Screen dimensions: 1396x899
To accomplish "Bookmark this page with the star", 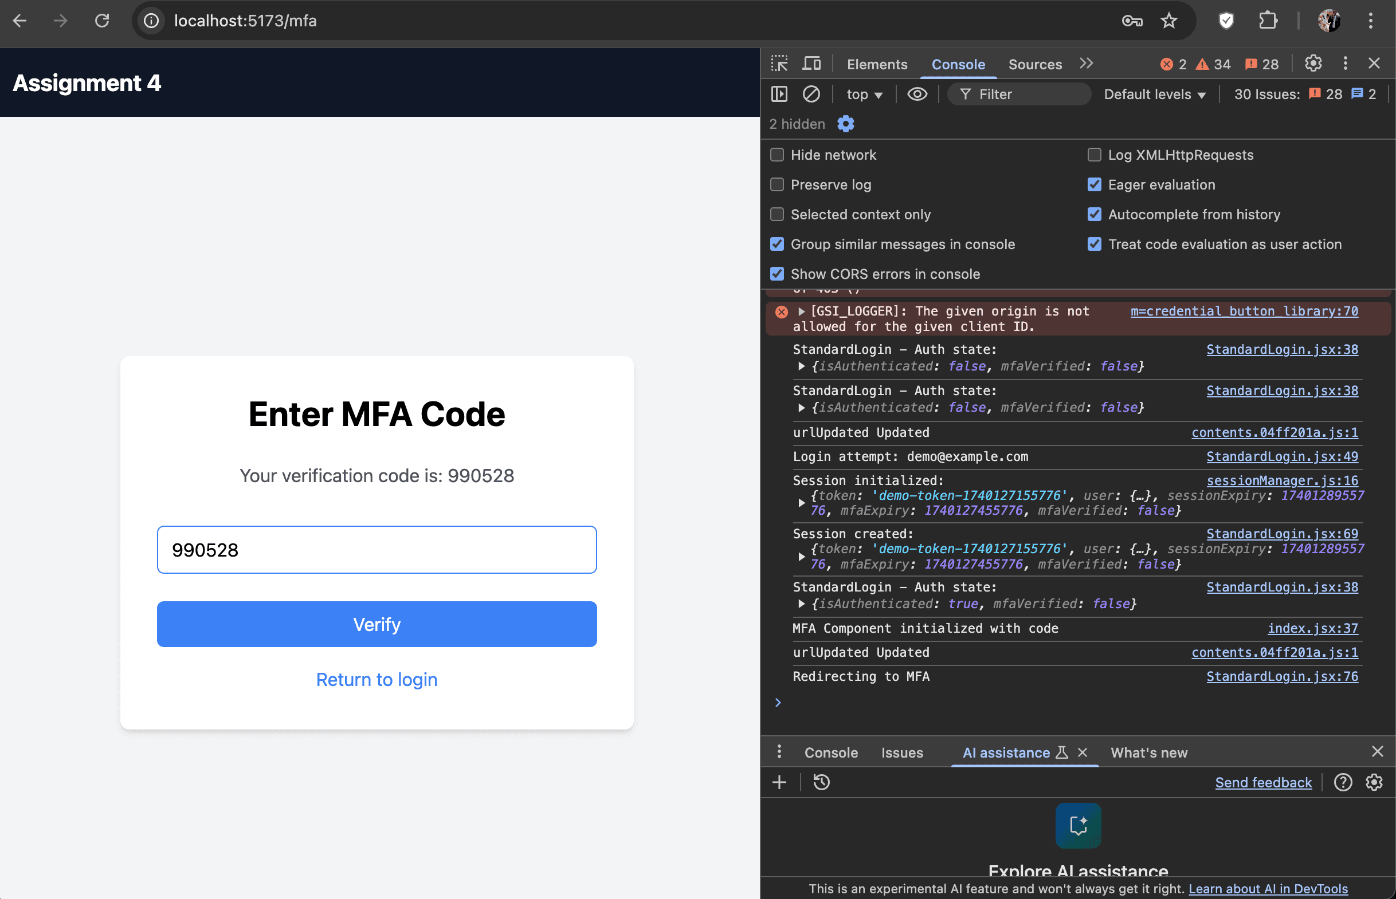I will tap(1169, 21).
